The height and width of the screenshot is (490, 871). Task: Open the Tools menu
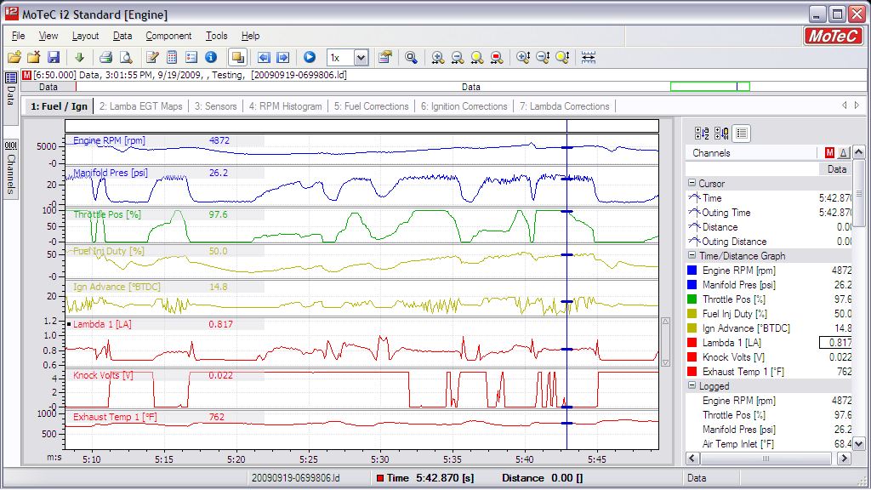[x=217, y=36]
